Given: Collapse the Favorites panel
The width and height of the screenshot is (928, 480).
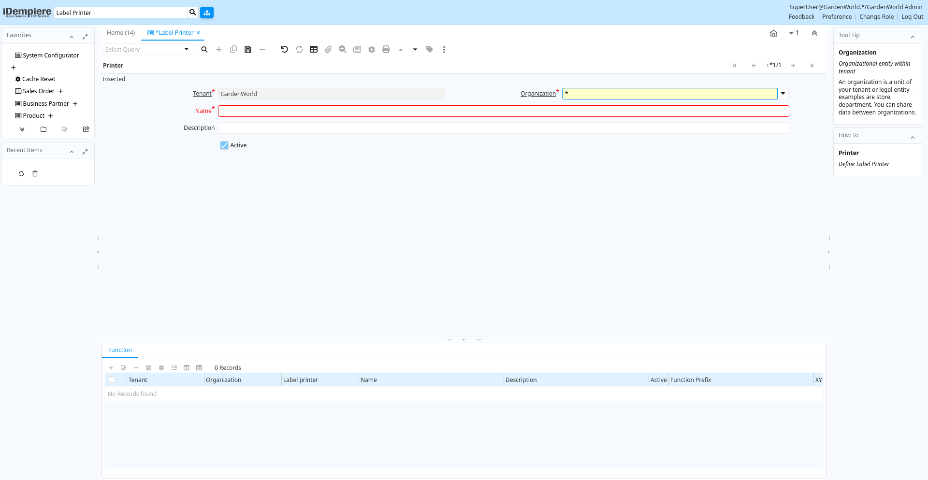Looking at the screenshot, I should point(72,37).
